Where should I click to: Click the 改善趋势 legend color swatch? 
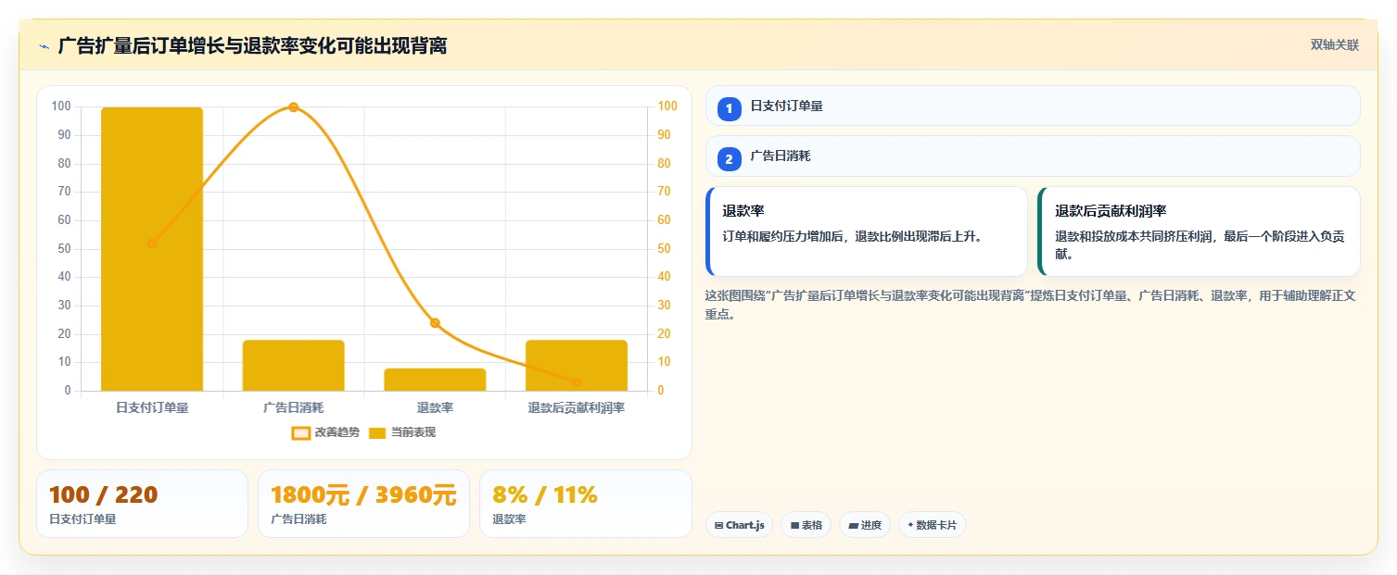point(301,433)
